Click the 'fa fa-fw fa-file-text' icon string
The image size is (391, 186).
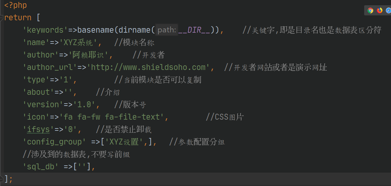click(x=112, y=117)
